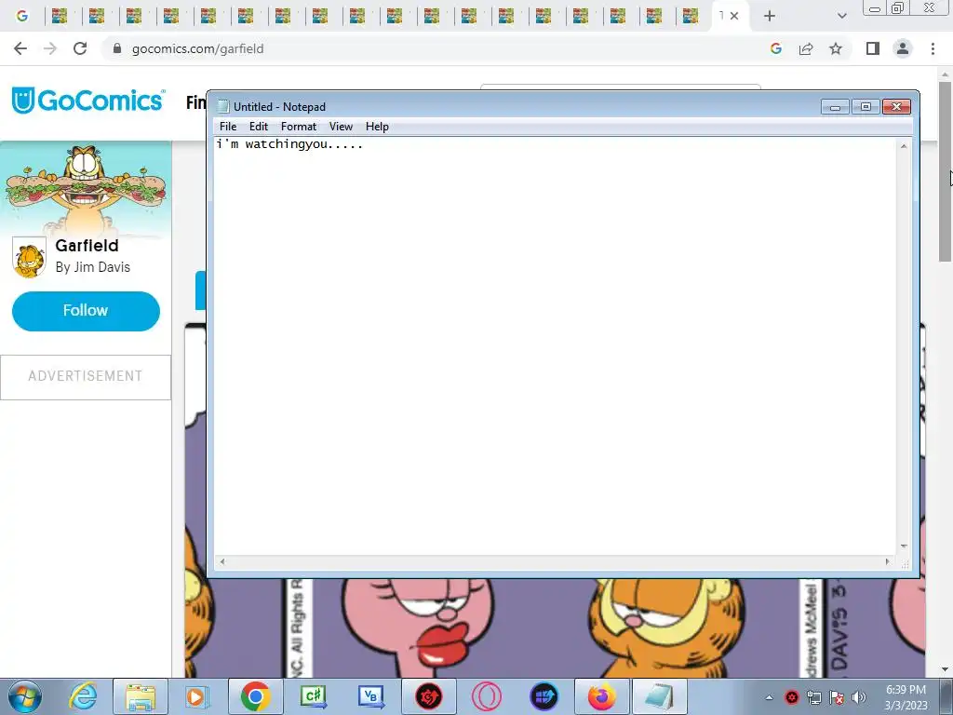Launch Internet Explorer from the taskbar
The height and width of the screenshot is (715, 953).
click(x=83, y=696)
